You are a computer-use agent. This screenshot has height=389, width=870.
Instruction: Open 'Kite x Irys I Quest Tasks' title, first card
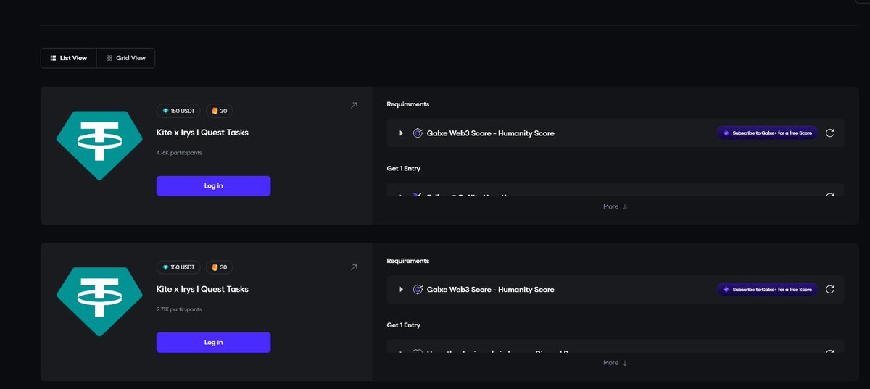click(x=202, y=133)
